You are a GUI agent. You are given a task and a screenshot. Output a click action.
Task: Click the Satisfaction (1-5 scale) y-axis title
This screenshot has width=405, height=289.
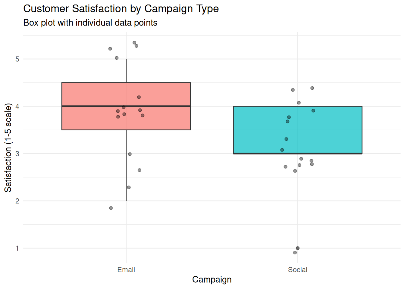point(8,148)
